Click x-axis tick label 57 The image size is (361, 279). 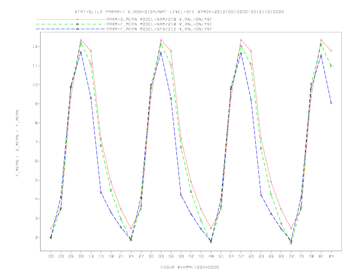(x=241, y=256)
